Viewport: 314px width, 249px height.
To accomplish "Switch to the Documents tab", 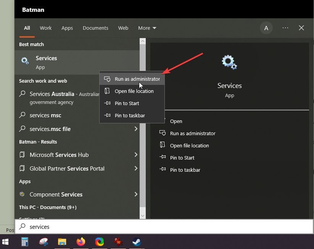I will point(95,28).
